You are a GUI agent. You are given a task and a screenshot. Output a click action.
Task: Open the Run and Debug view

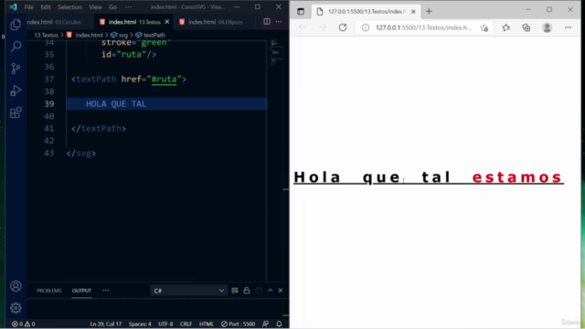point(16,90)
